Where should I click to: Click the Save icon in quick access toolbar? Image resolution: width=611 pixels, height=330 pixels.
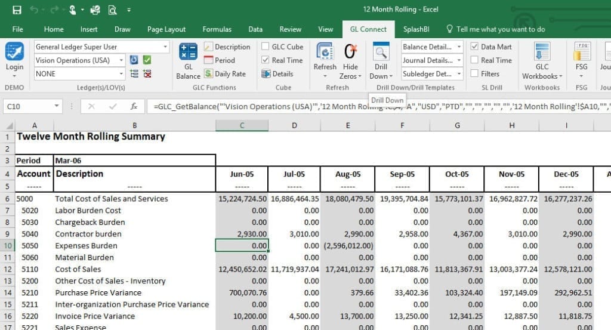pyautogui.click(x=17, y=10)
